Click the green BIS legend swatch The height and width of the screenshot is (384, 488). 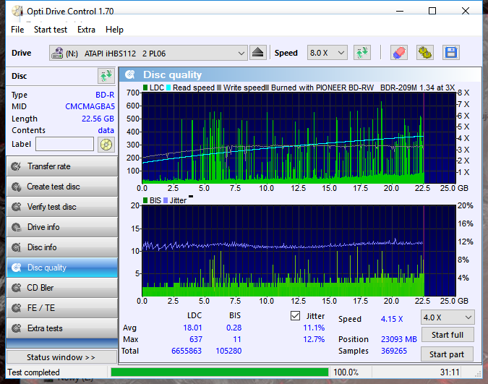145,200
